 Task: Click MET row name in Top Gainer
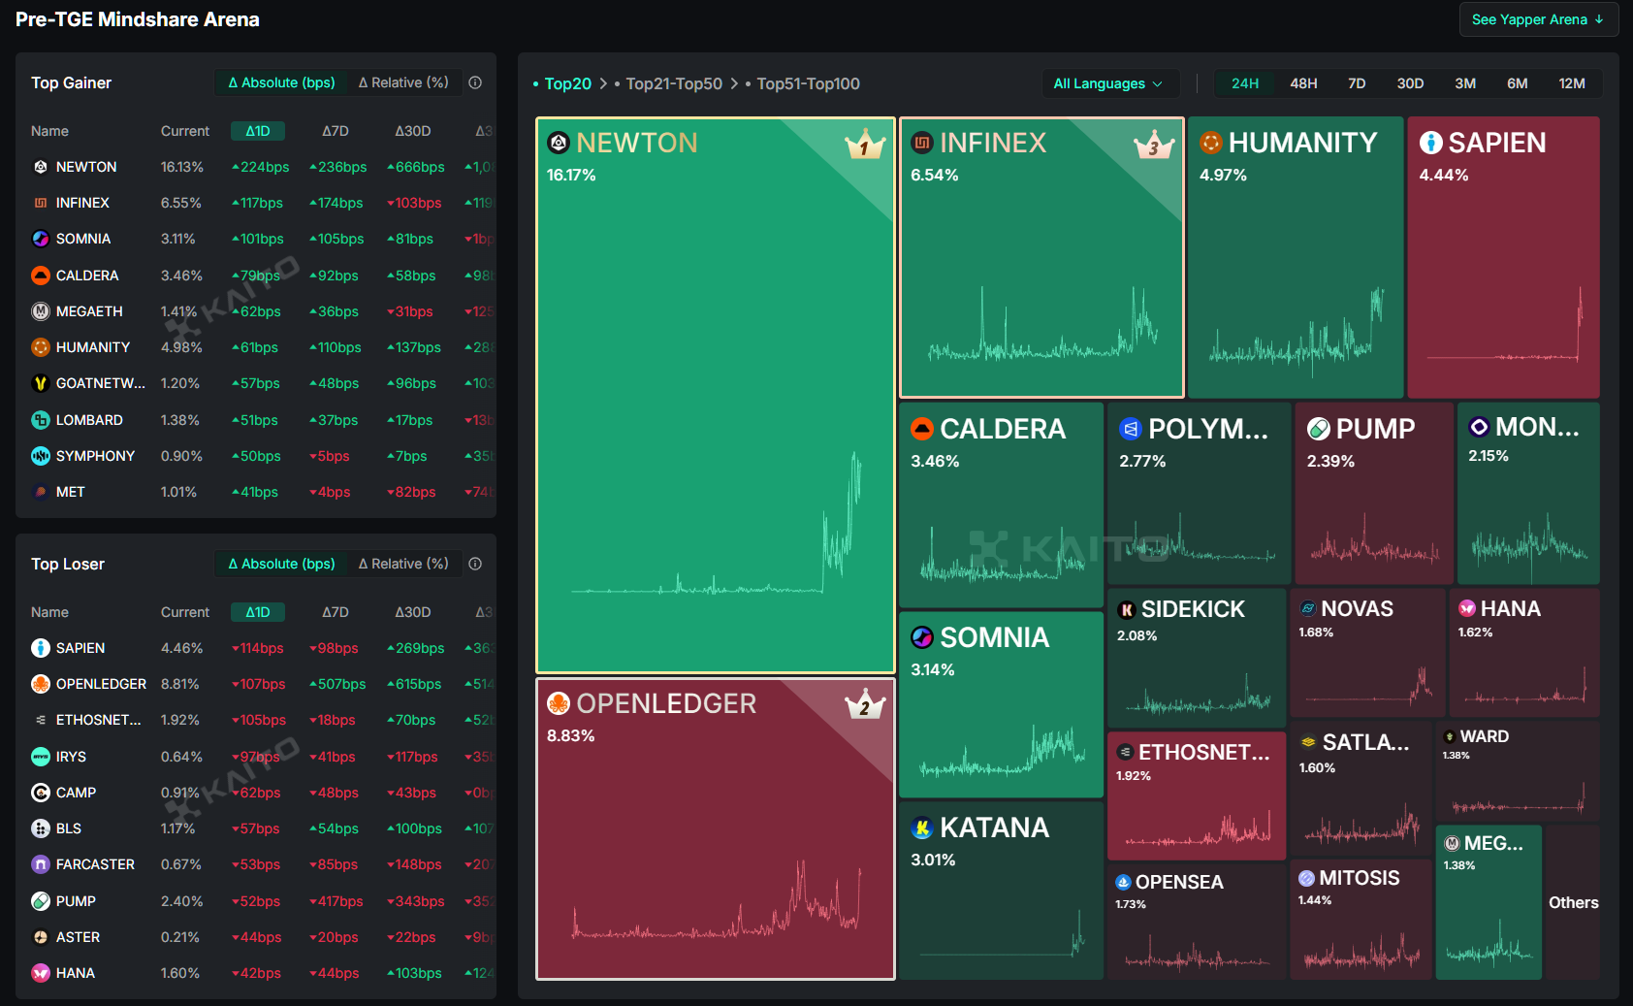pyautogui.click(x=71, y=492)
